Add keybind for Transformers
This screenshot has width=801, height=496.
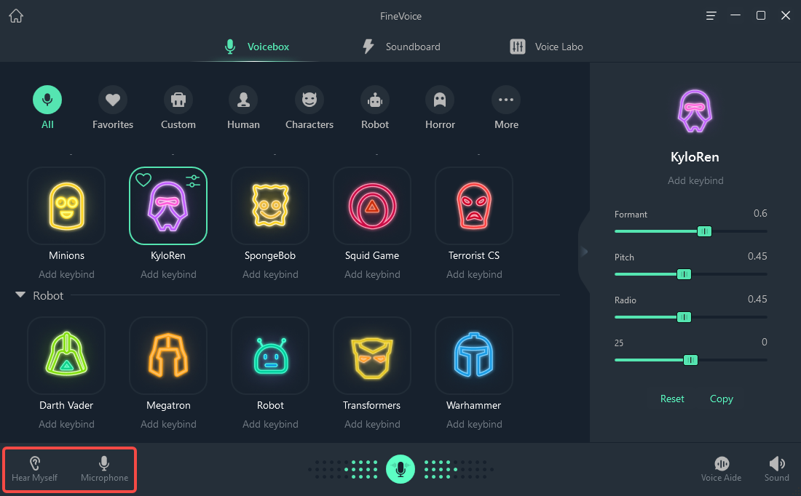372,425
